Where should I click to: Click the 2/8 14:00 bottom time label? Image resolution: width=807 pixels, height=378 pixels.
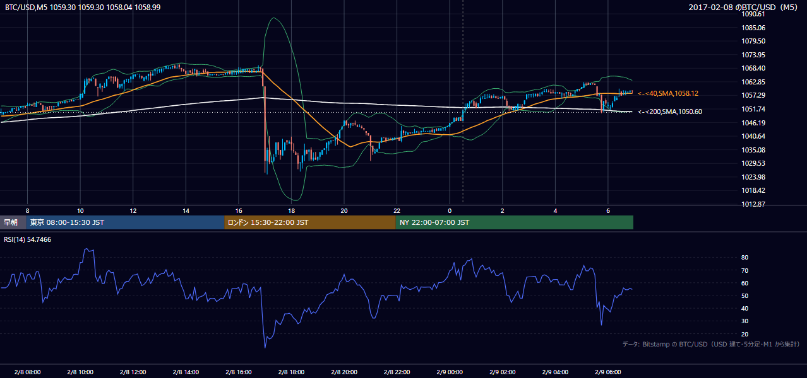pos(186,372)
